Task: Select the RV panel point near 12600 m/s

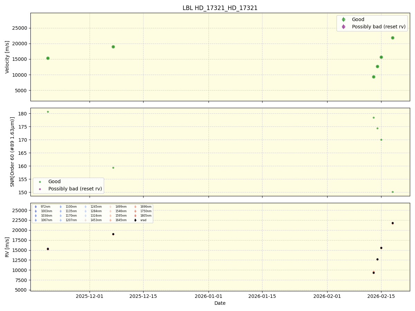Action: pyautogui.click(x=377, y=259)
